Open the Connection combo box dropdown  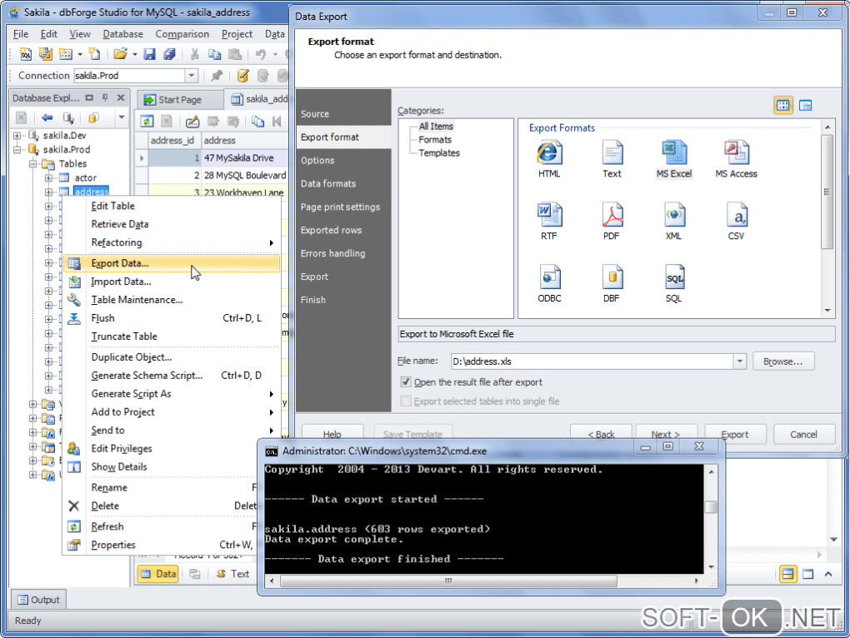[191, 76]
